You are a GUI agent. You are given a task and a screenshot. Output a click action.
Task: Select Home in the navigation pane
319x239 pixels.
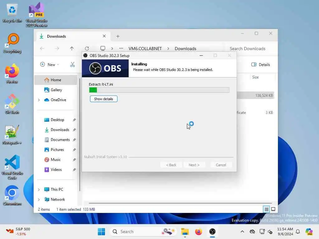55,80
